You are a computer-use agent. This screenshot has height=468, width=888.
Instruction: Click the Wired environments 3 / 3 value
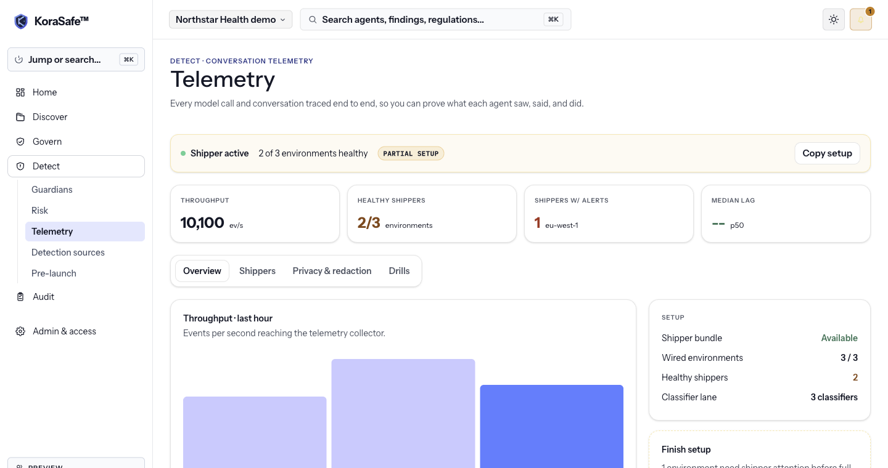coord(849,358)
